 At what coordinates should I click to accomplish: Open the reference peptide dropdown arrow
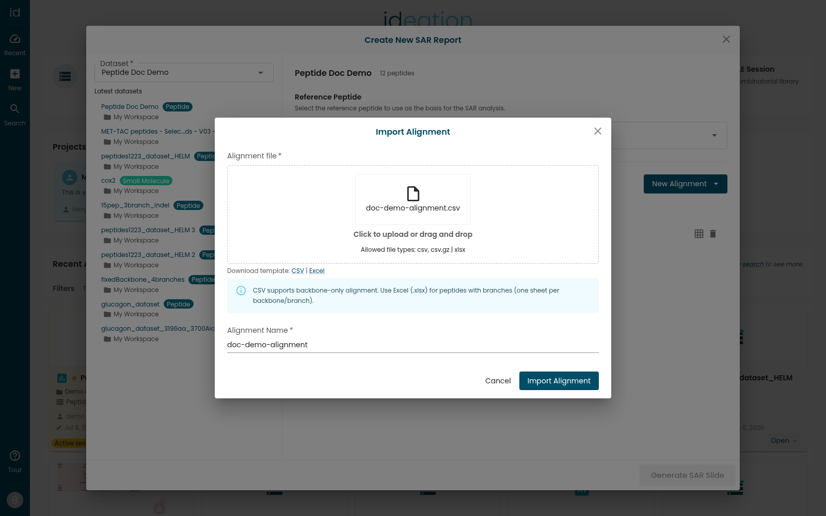(714, 135)
